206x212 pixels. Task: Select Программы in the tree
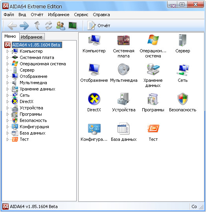(31, 114)
